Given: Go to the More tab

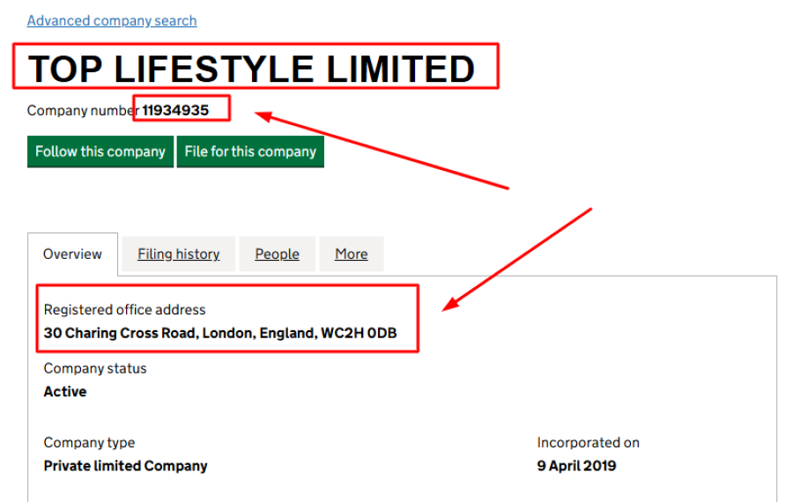Looking at the screenshot, I should pos(351,254).
